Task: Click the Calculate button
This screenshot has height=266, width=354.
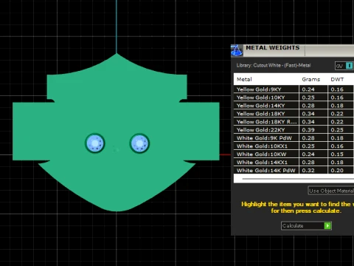Action: coord(306,225)
